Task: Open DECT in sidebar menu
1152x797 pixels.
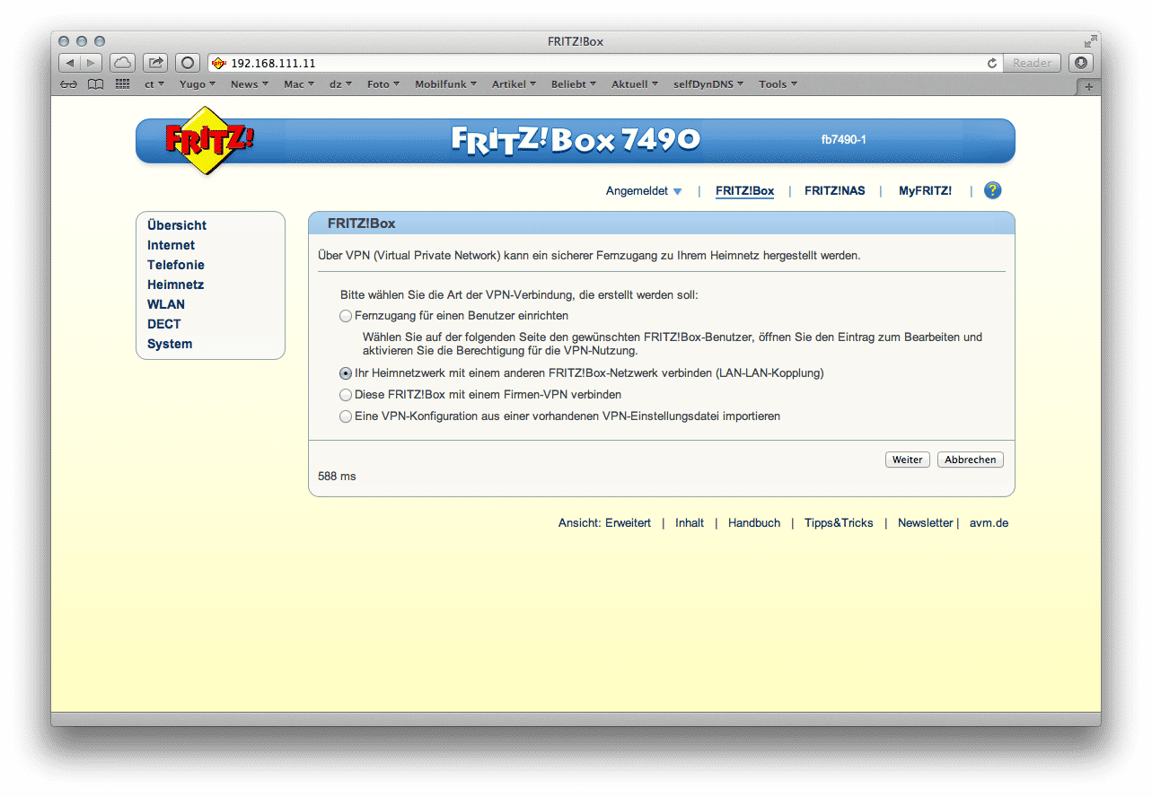Action: coord(164,324)
